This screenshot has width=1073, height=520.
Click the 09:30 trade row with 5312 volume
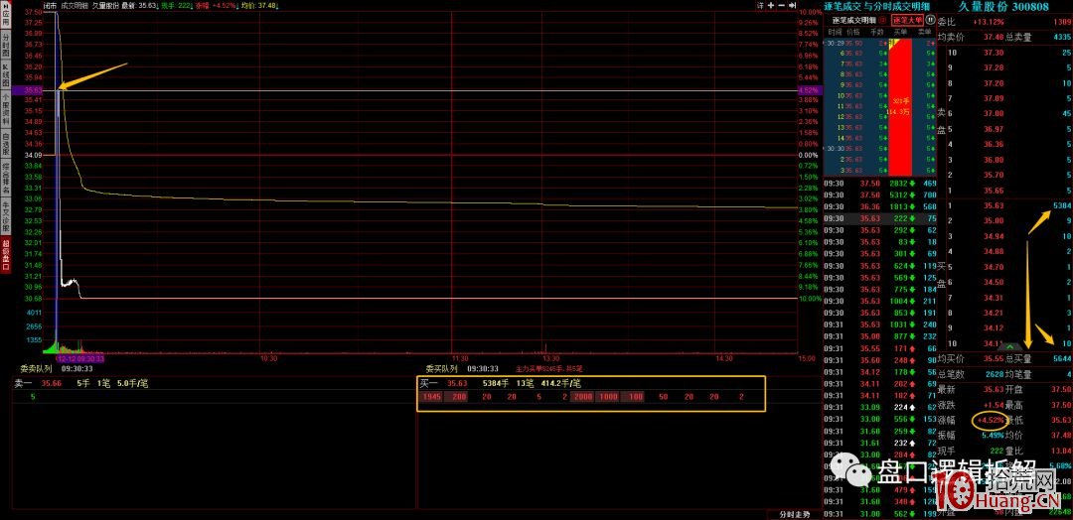click(880, 195)
